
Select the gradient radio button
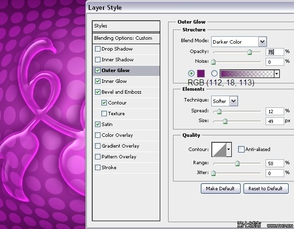(x=214, y=74)
